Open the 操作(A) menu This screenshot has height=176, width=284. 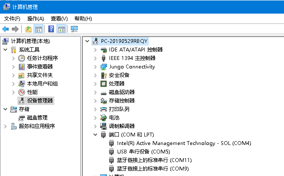(x=36, y=19)
